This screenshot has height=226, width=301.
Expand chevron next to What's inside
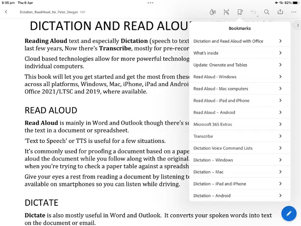click(280, 53)
